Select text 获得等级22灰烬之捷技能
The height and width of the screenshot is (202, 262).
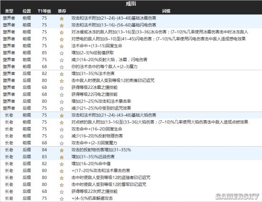94,191
